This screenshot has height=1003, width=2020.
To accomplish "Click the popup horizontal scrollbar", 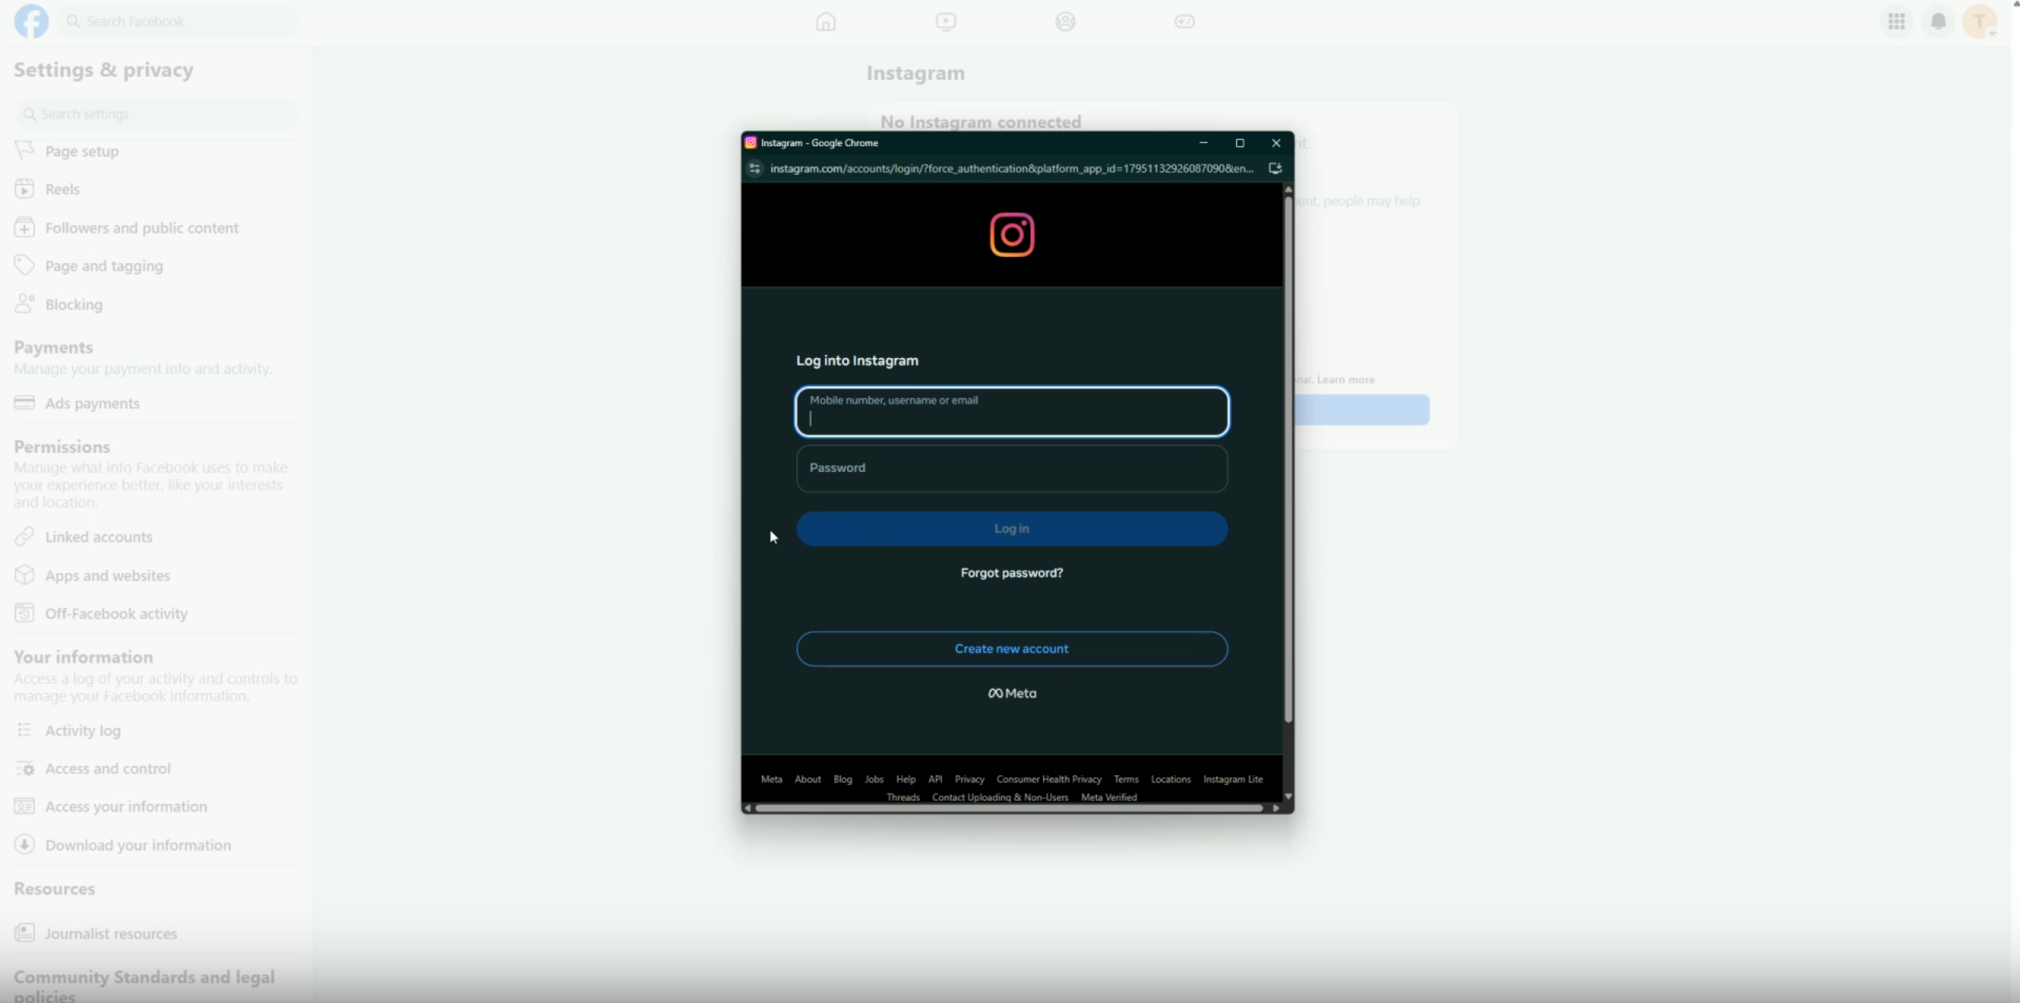I will (1009, 809).
